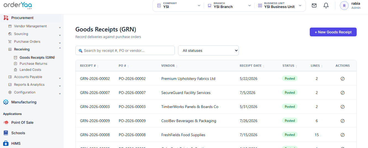Click CoolBev Beverages & Packaging vendor
The height and width of the screenshot is (148, 368).
(189, 121)
